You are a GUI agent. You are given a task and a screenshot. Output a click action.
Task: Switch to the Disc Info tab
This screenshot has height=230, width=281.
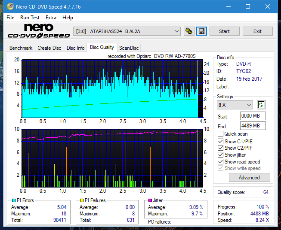75,48
